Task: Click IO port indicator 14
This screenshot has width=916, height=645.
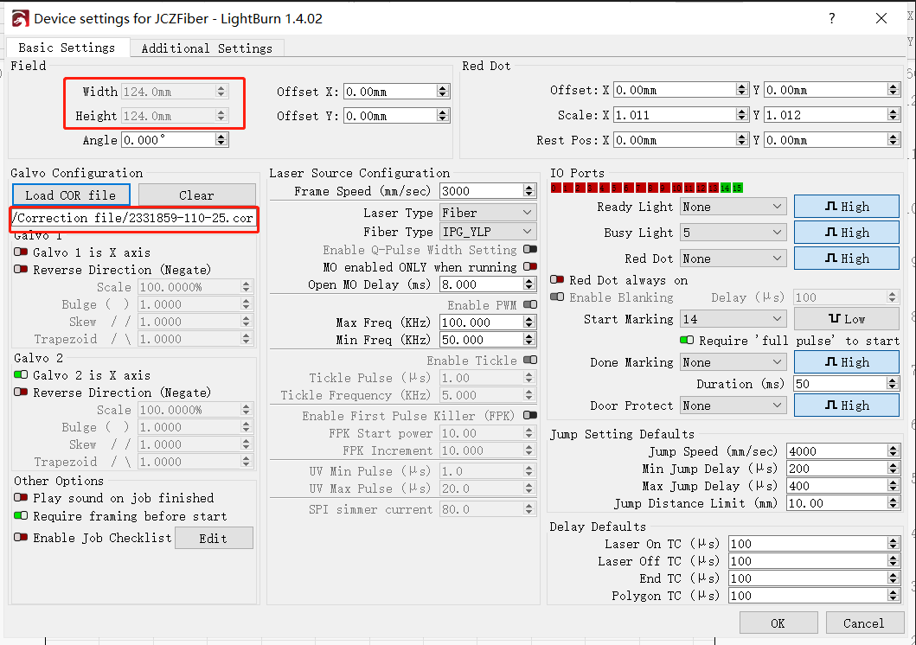Action: (726, 188)
